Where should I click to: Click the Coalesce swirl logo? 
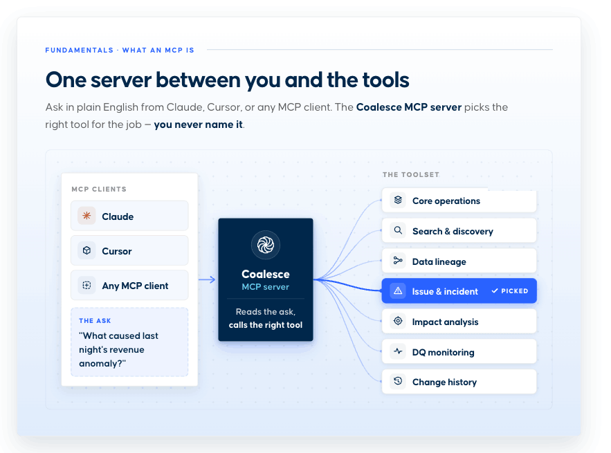(x=265, y=245)
